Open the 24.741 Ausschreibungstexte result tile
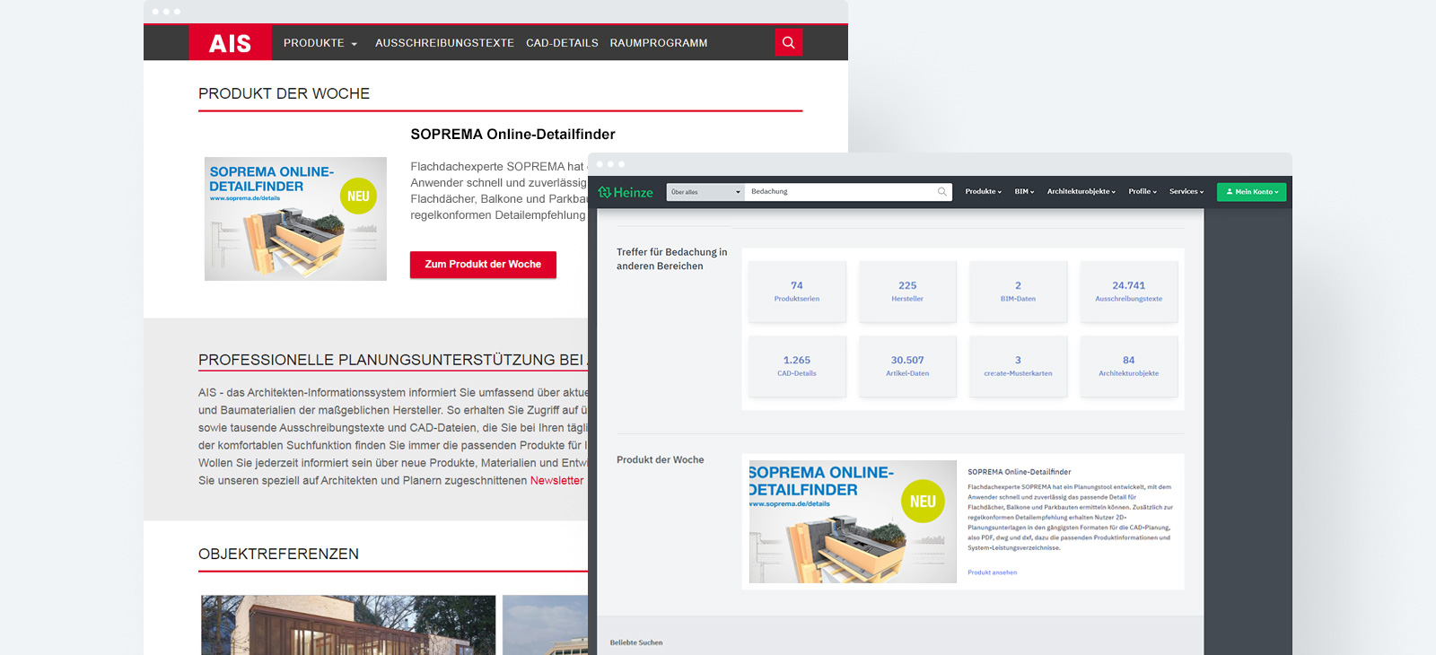The width and height of the screenshot is (1436, 655). 1129,292
